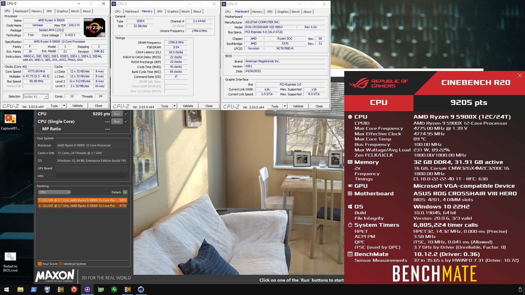525x295 pixels.
Task: Launch PowerShell from the taskbar
Action: click(x=34, y=290)
